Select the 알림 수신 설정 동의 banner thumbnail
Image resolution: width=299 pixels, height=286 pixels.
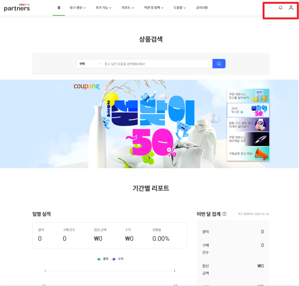(248, 125)
